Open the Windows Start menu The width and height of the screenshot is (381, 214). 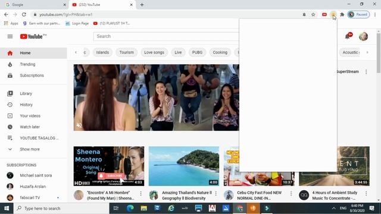(x=7, y=208)
